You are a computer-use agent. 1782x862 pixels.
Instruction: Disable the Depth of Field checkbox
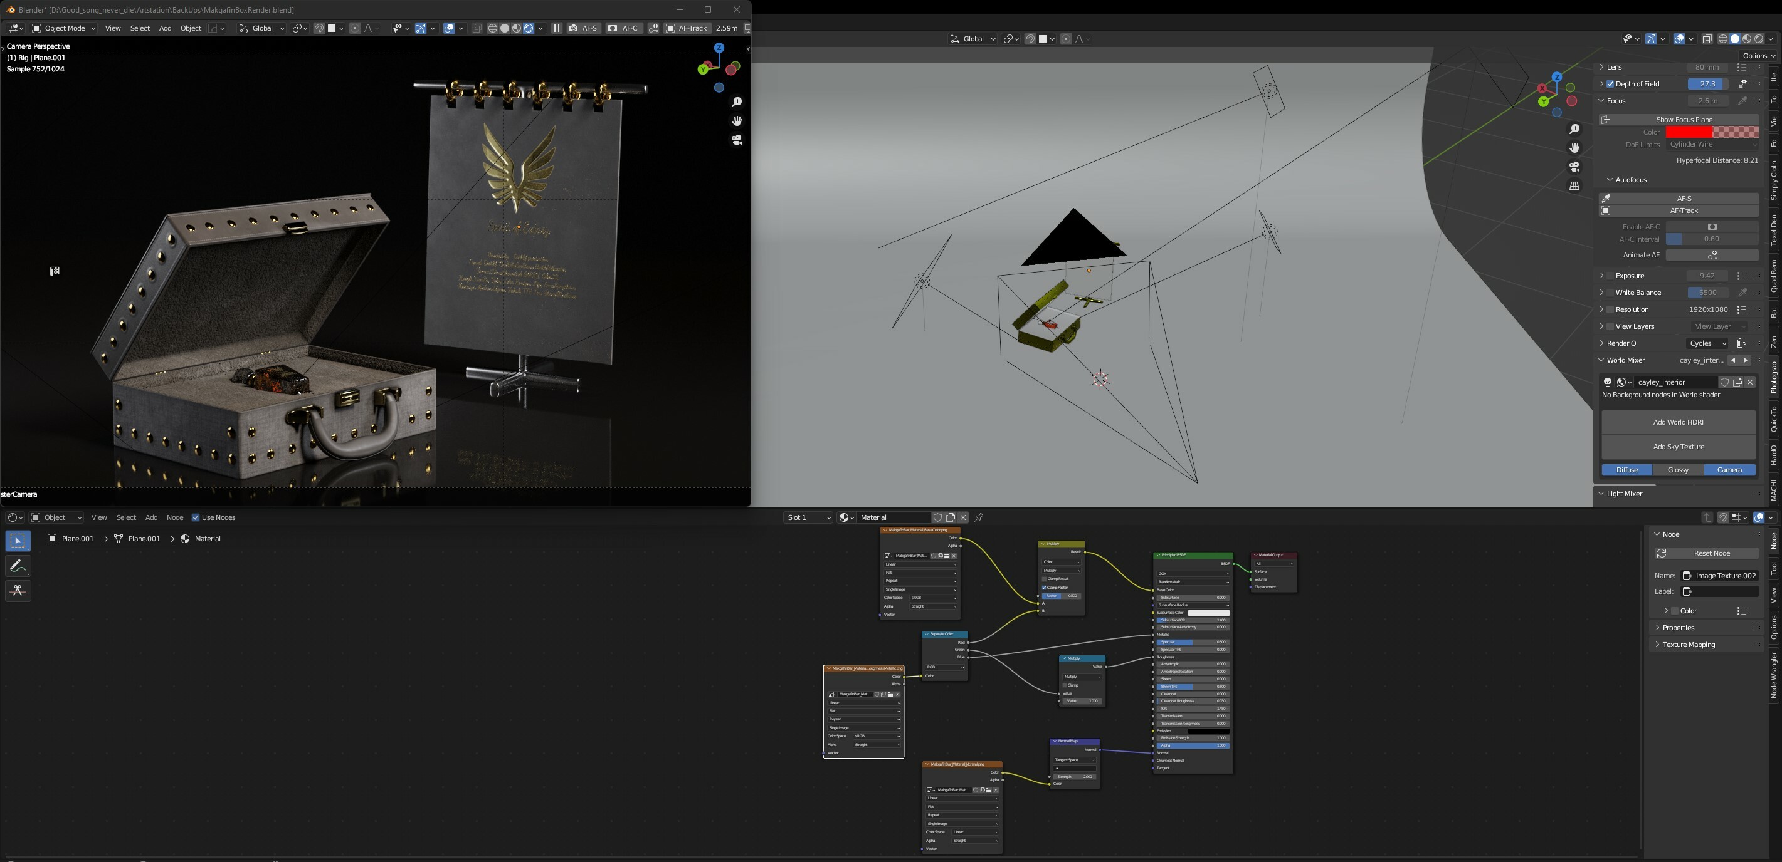[x=1610, y=84]
